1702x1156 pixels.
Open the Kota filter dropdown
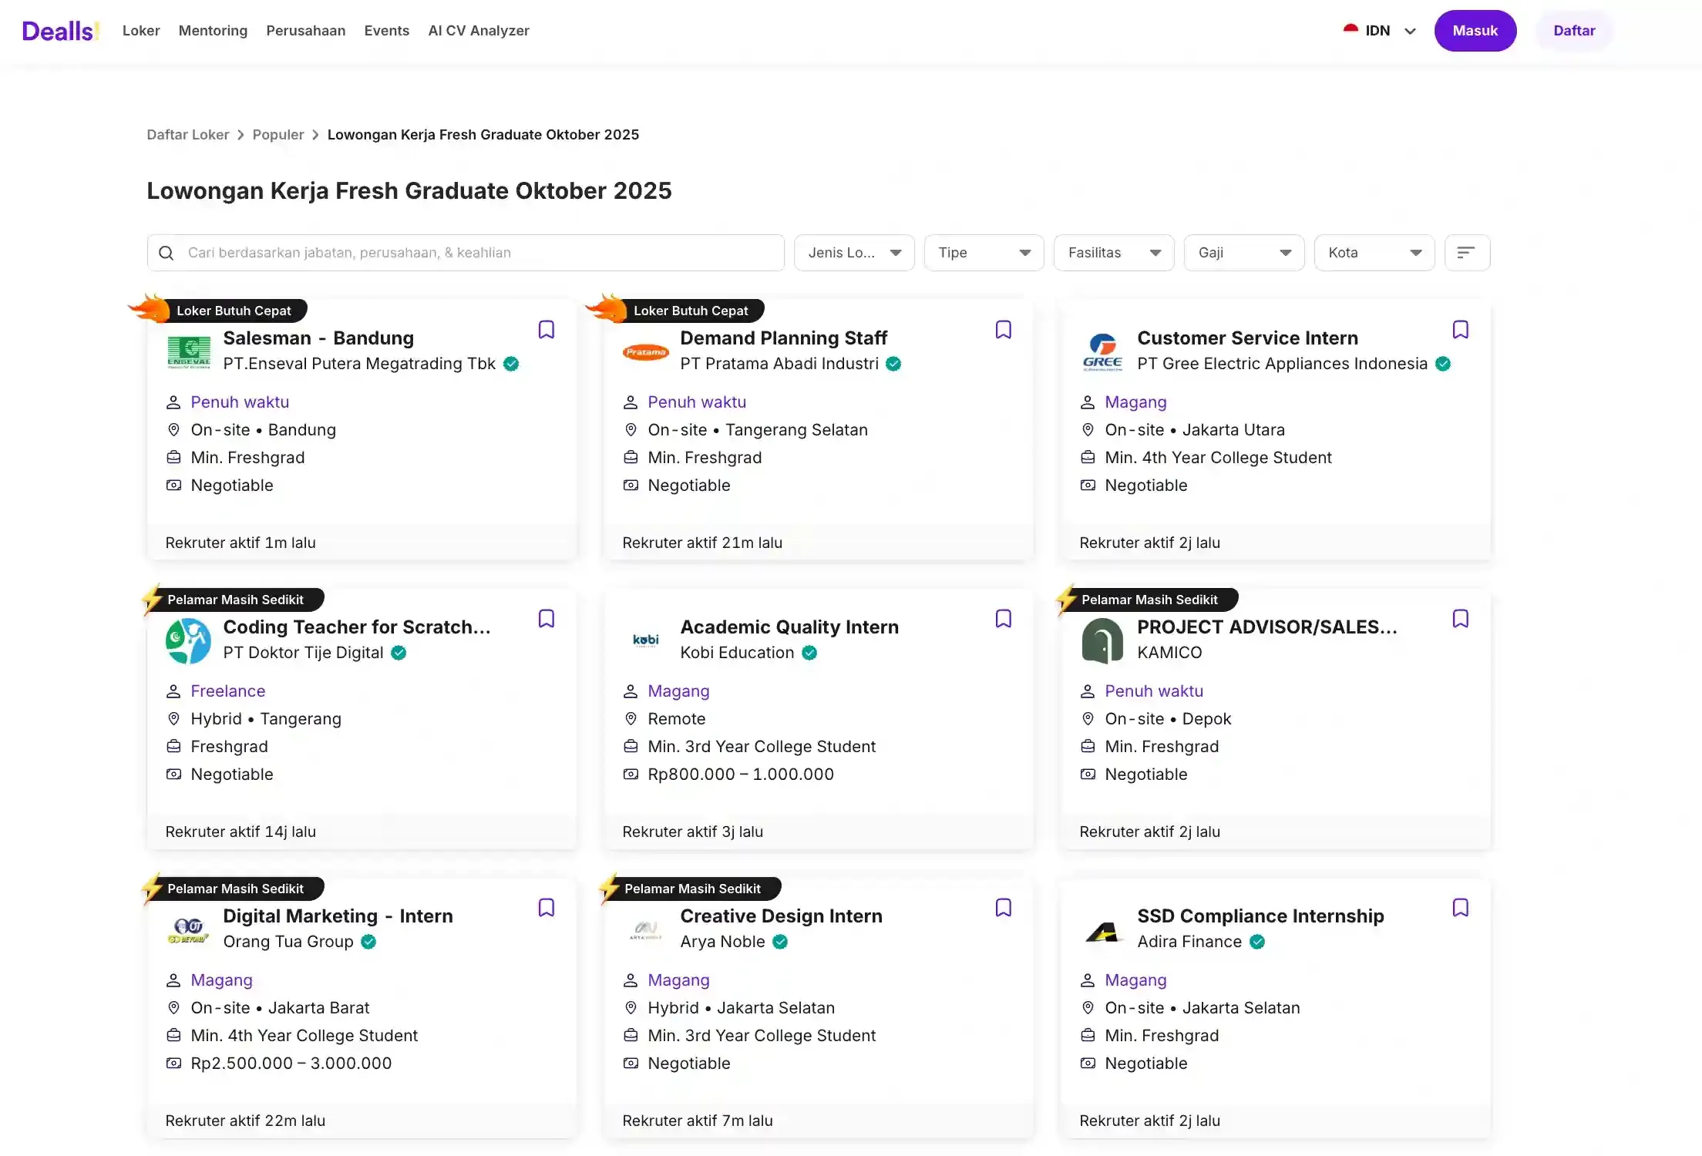click(1374, 253)
